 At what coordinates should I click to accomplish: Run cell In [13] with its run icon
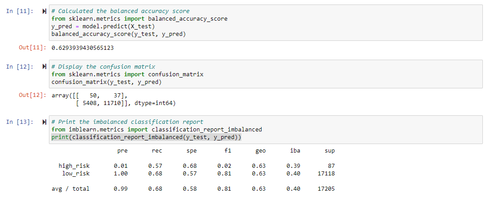44,122
